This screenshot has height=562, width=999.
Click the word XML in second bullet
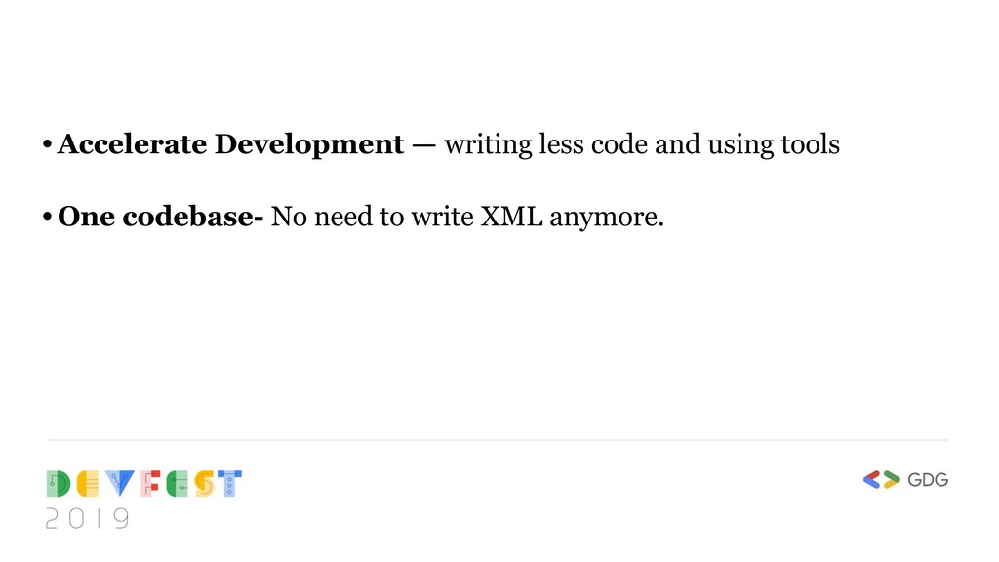pyautogui.click(x=511, y=217)
